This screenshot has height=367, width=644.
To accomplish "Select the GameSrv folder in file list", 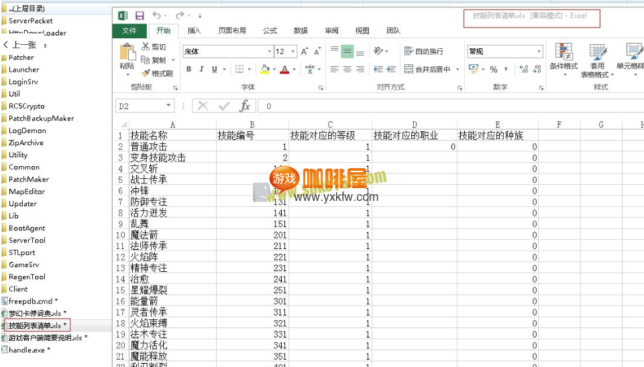I will 23,265.
